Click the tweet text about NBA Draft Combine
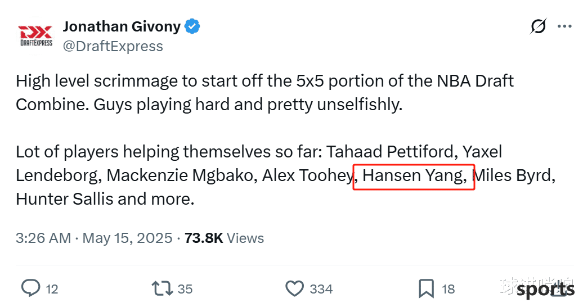The image size is (583, 307). (x=264, y=93)
